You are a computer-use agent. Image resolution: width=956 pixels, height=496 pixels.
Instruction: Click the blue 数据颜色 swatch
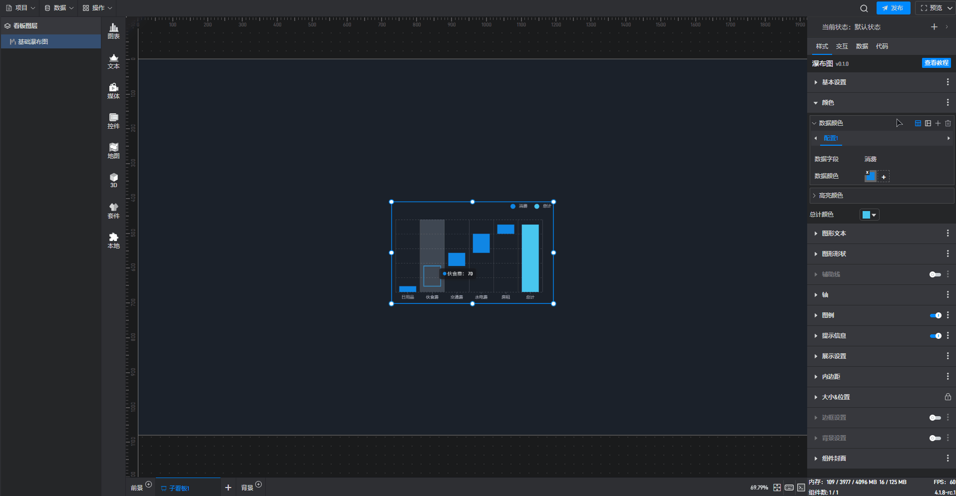871,176
